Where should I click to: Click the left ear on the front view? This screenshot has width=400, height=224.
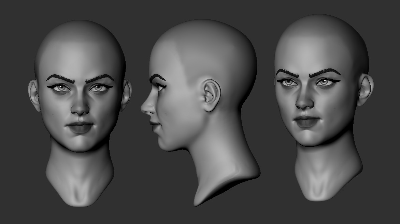(x=34, y=94)
